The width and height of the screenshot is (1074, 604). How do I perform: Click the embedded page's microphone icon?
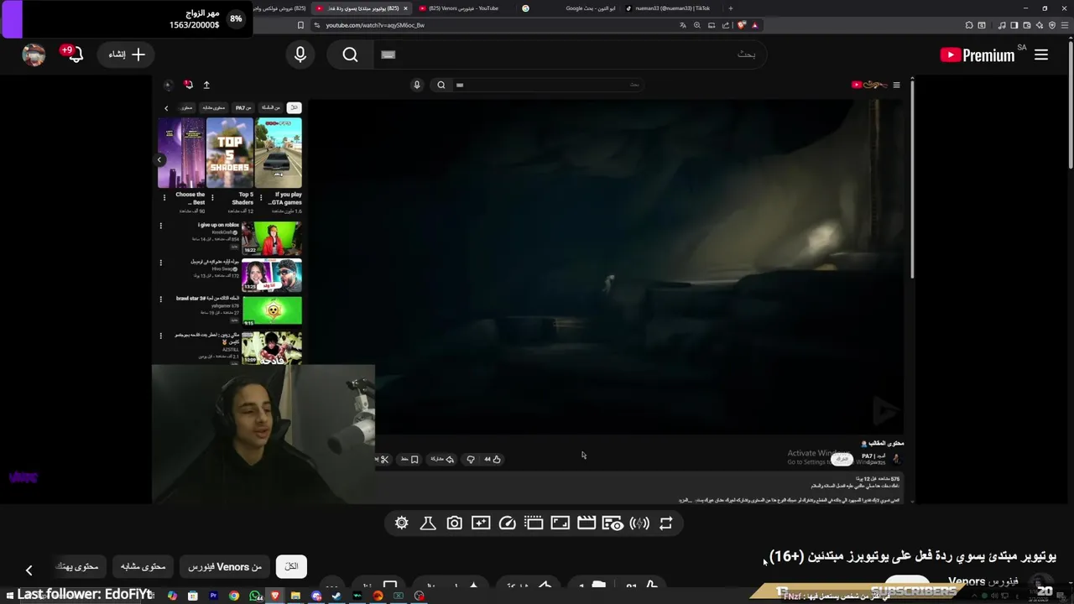[417, 85]
